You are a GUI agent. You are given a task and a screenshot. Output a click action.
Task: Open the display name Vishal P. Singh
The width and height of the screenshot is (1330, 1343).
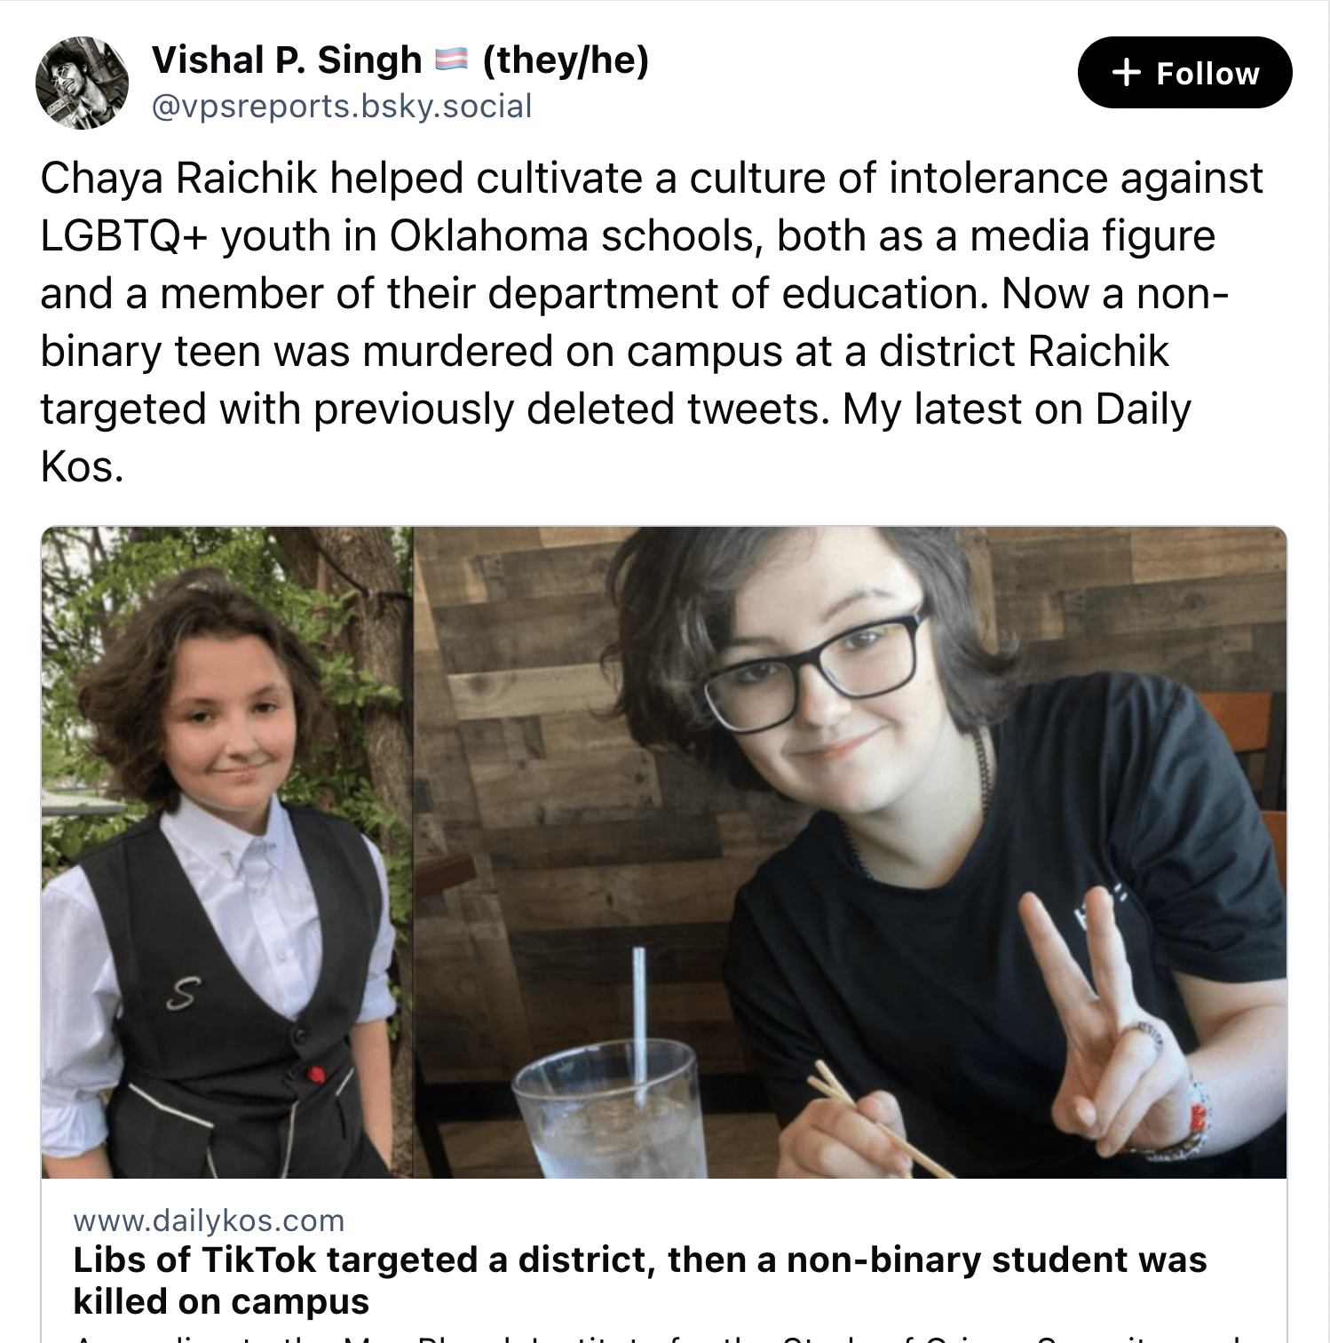(x=287, y=60)
